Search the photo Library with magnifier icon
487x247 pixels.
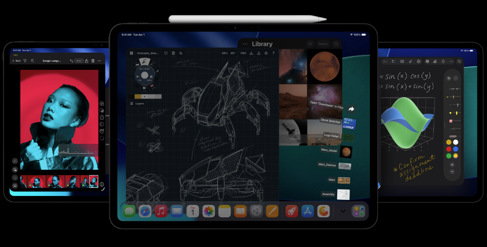(336, 44)
